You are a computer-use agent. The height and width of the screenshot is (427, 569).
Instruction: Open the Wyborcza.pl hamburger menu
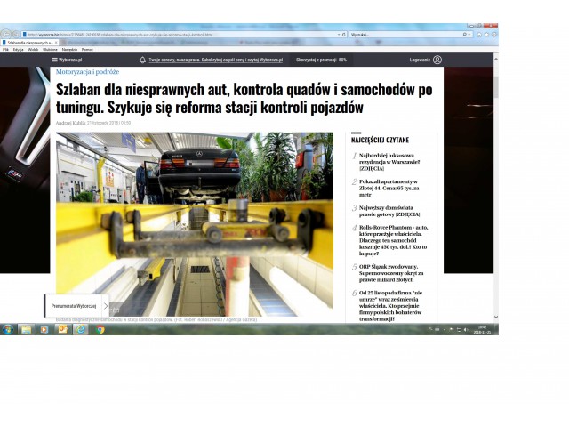[54, 60]
